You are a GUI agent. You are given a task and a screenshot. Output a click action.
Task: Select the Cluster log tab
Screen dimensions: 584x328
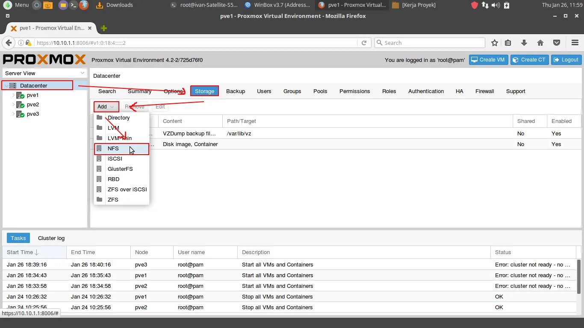(x=51, y=238)
